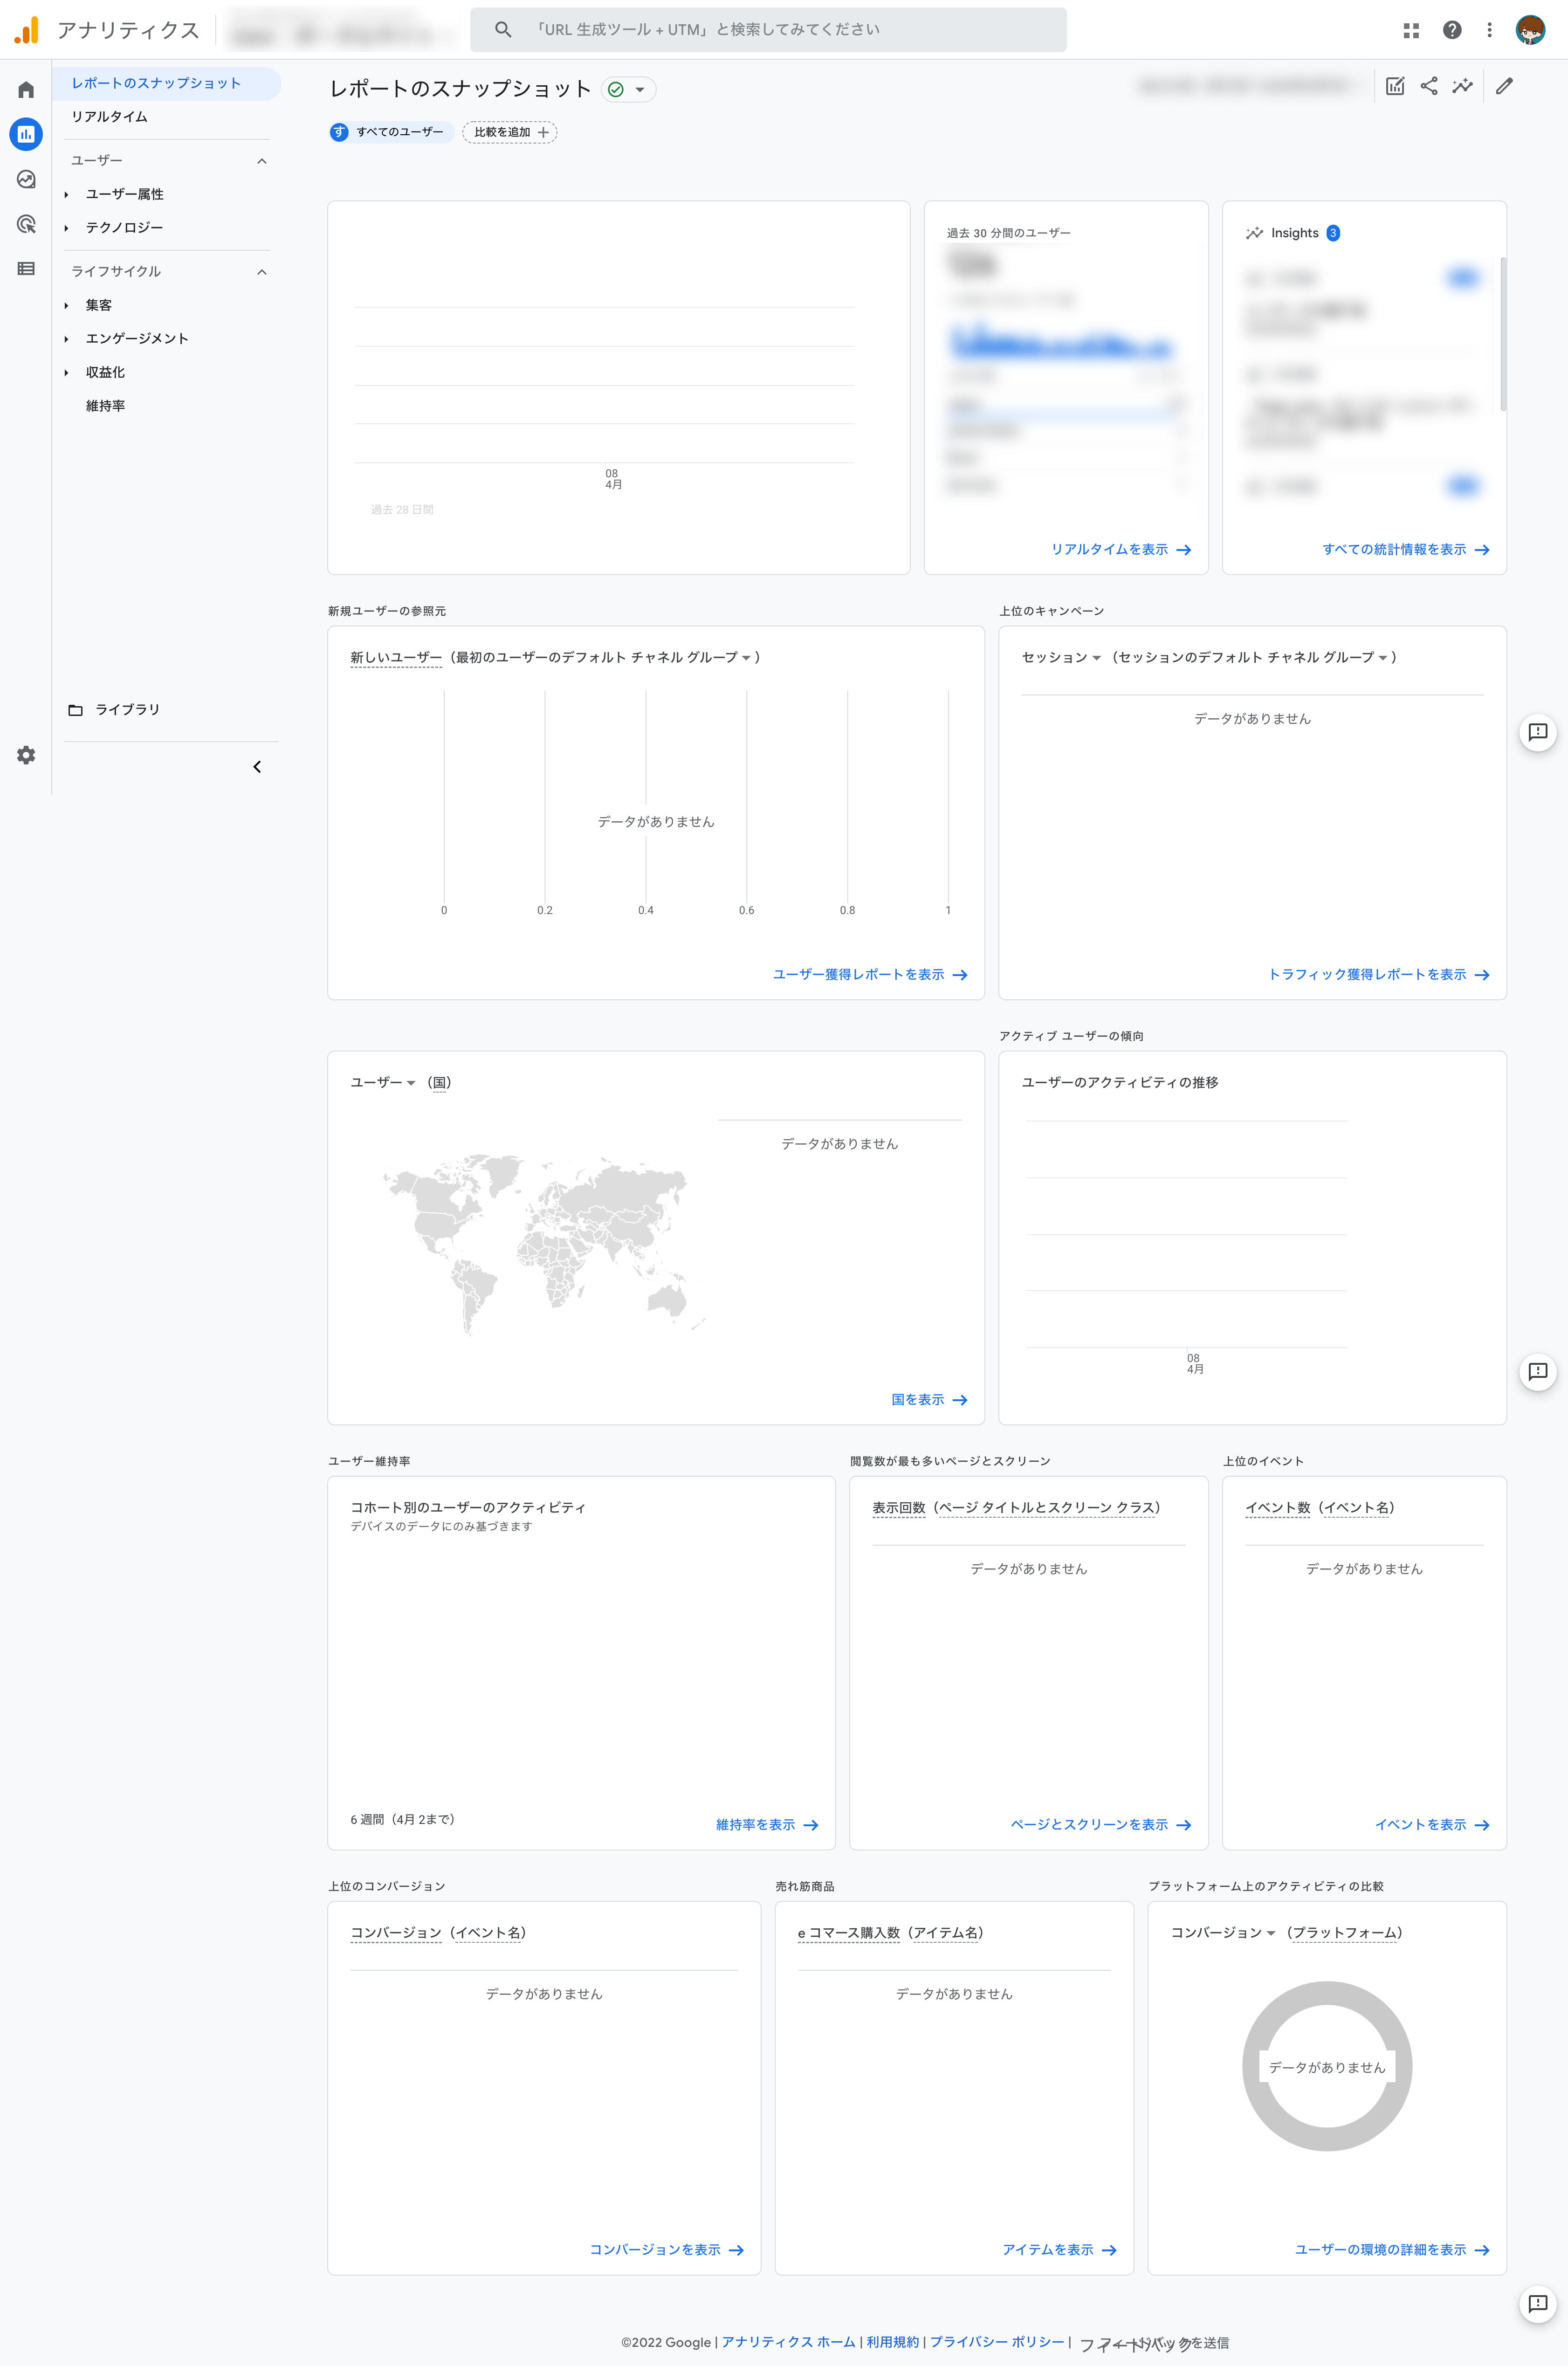Click リアルタイムを表示 link

point(1120,550)
